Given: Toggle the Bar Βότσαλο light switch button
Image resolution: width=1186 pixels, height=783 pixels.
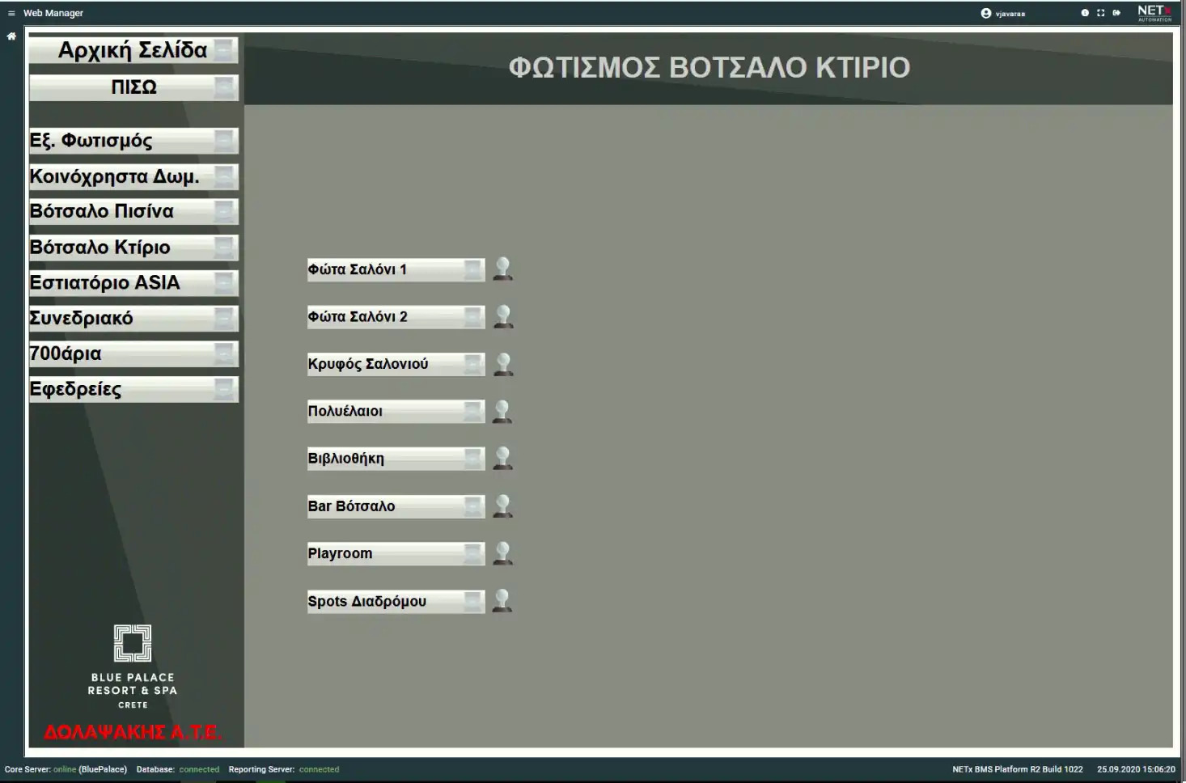Looking at the screenshot, I should (x=396, y=506).
